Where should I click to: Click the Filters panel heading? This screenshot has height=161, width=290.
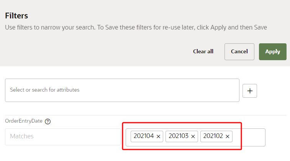[x=16, y=16]
